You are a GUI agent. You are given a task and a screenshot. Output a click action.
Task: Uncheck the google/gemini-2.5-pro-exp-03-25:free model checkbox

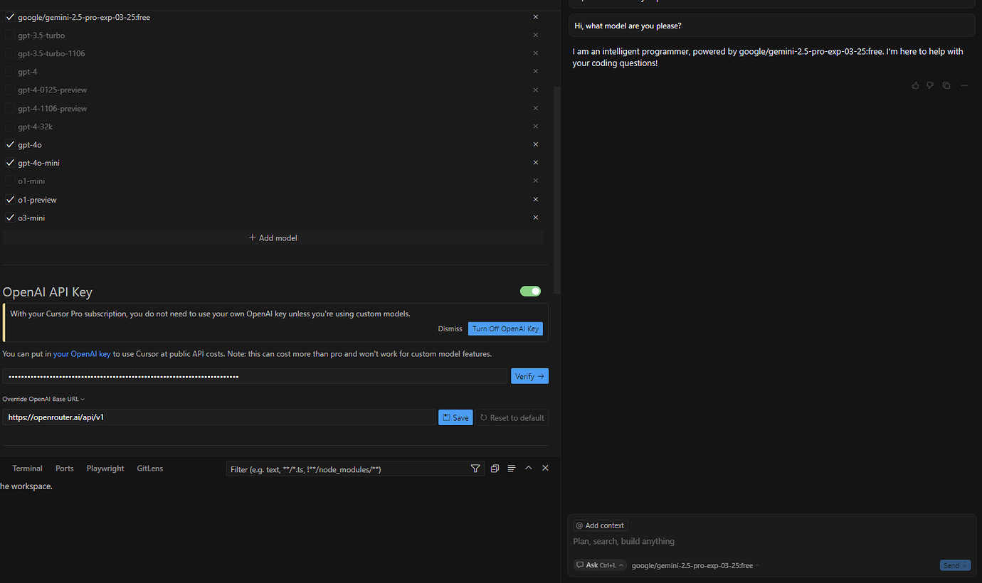(x=10, y=17)
